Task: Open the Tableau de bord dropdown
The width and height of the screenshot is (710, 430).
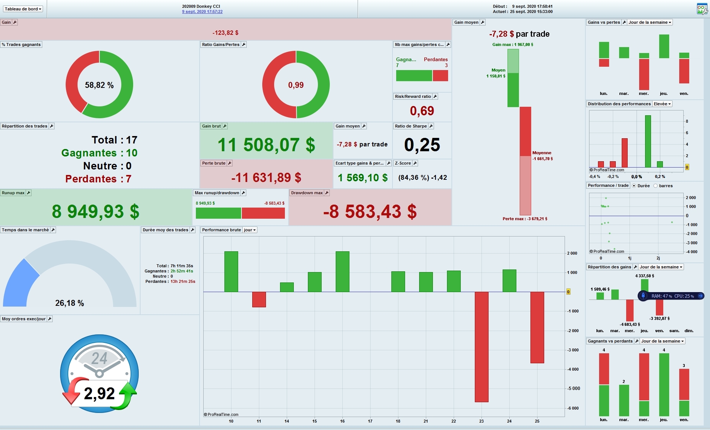Action: 23,9
